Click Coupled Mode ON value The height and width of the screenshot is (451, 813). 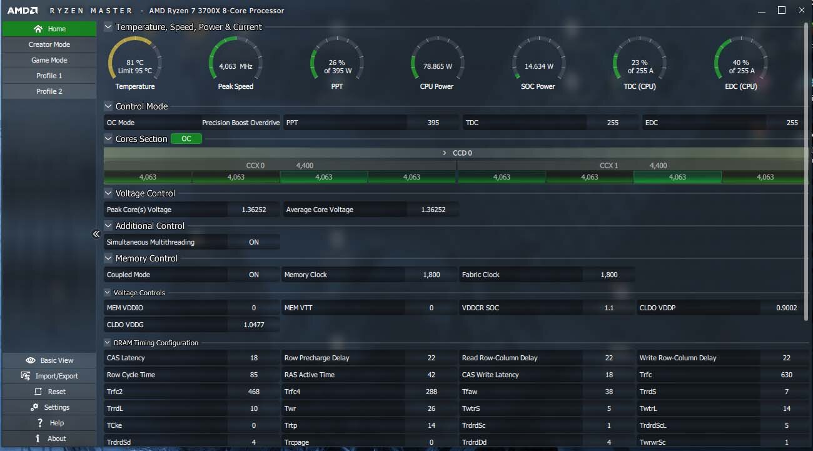coord(254,275)
